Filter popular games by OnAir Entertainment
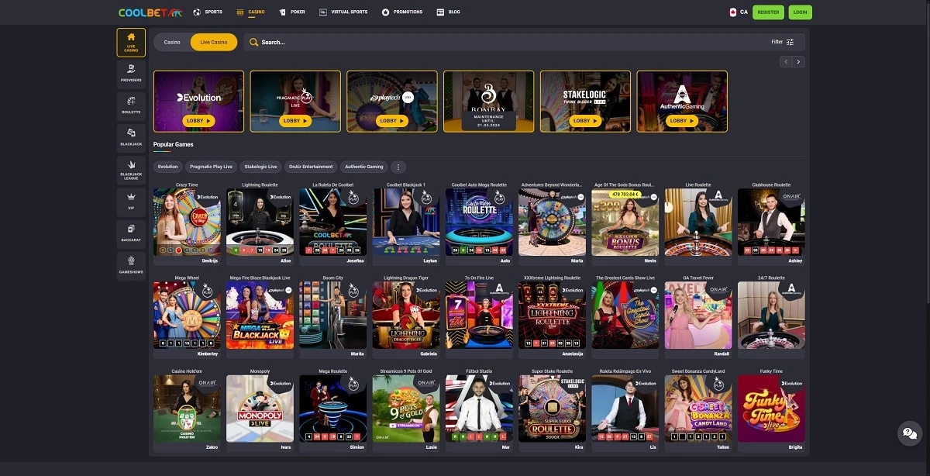 point(311,167)
